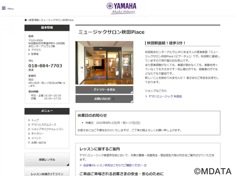Click page title ミュージックサロン秋田Piace
235x176 pixels.
[x=111, y=32]
